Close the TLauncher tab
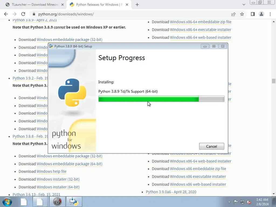Screen dimensions: 276x207 (x=63, y=5)
